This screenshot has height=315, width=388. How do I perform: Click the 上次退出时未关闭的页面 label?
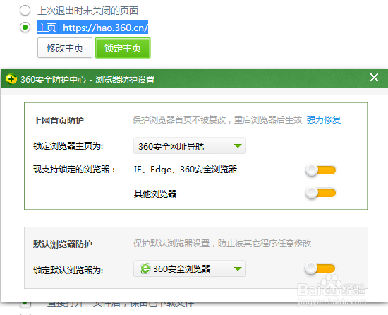88,11
